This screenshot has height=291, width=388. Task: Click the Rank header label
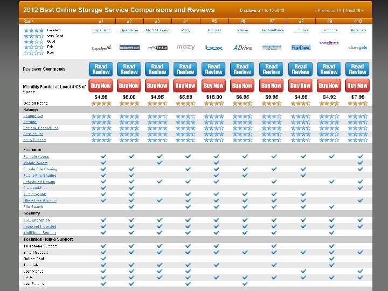29,21
